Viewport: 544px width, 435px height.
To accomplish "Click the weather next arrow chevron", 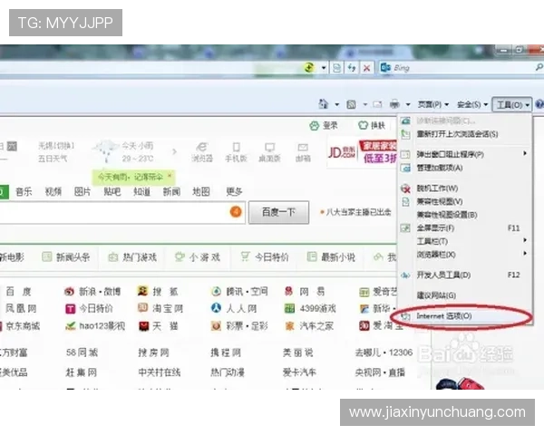I will pyautogui.click(x=174, y=151).
